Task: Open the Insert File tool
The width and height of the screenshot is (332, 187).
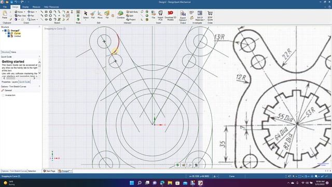Action: tap(154, 15)
